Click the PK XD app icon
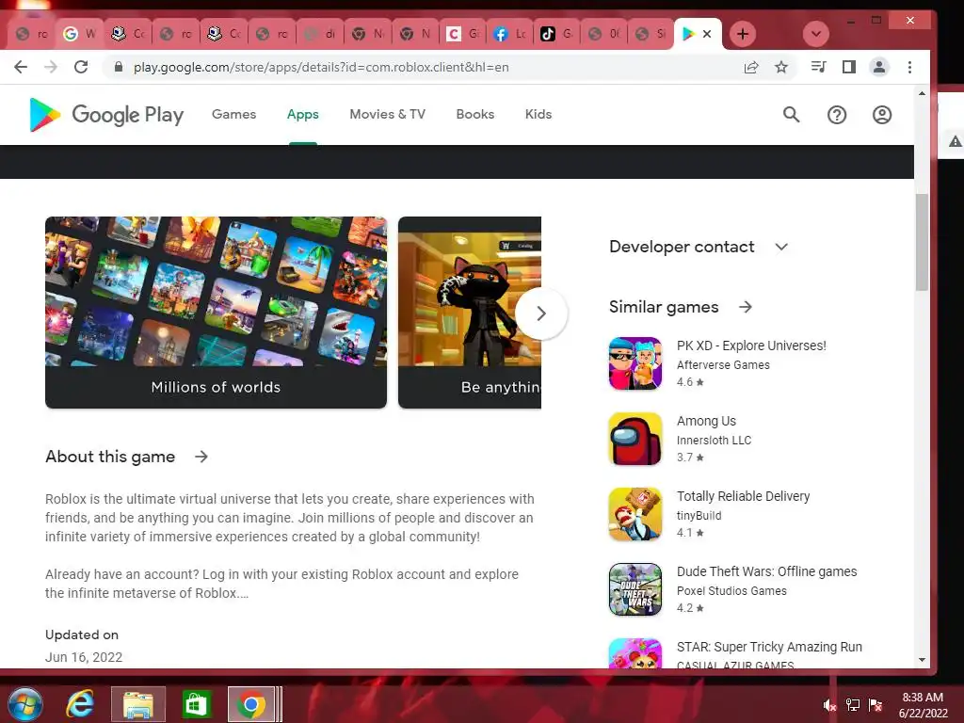964x723 pixels. (635, 363)
